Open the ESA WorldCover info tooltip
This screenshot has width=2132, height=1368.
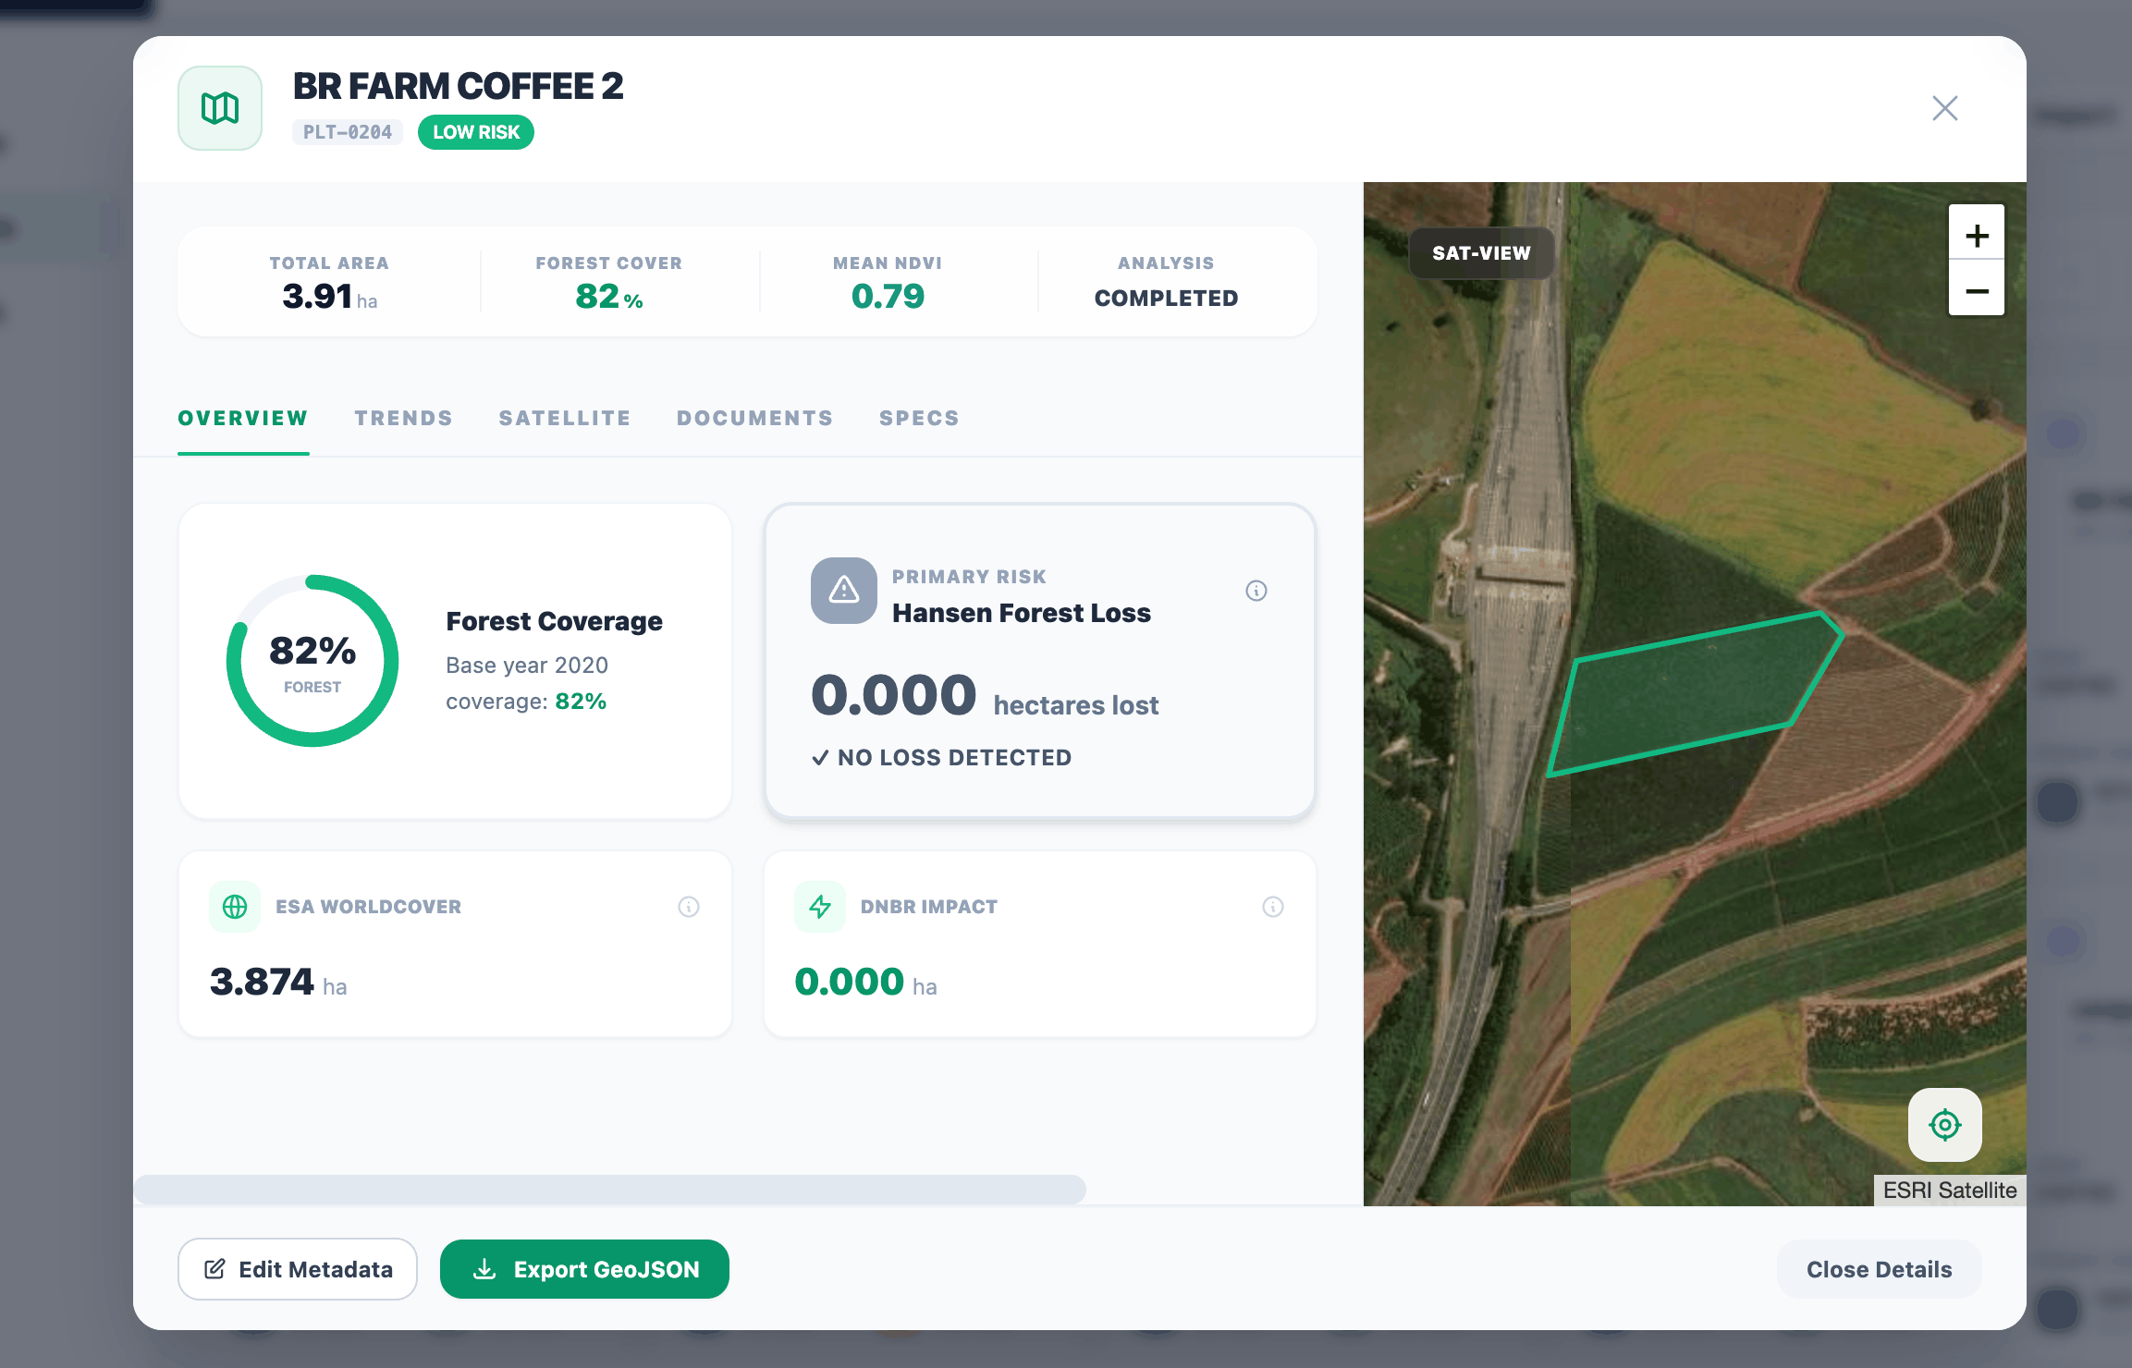[688, 907]
